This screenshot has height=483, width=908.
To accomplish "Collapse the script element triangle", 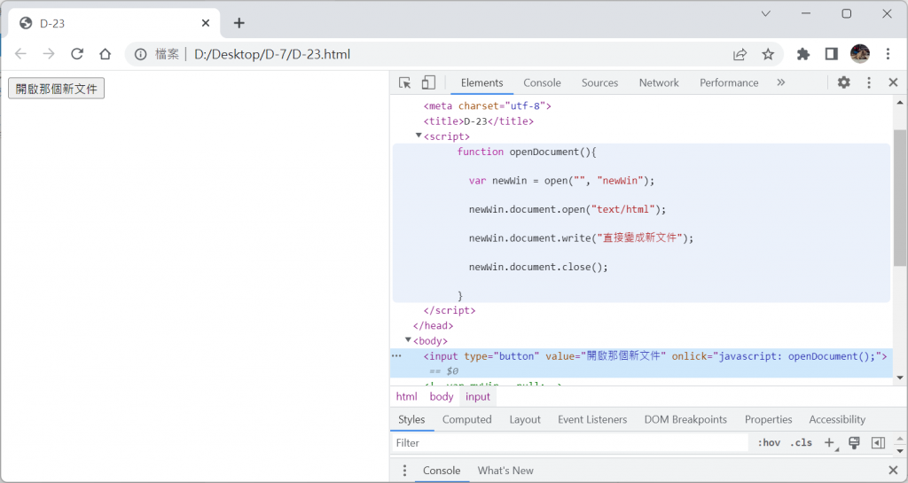I will (419, 136).
